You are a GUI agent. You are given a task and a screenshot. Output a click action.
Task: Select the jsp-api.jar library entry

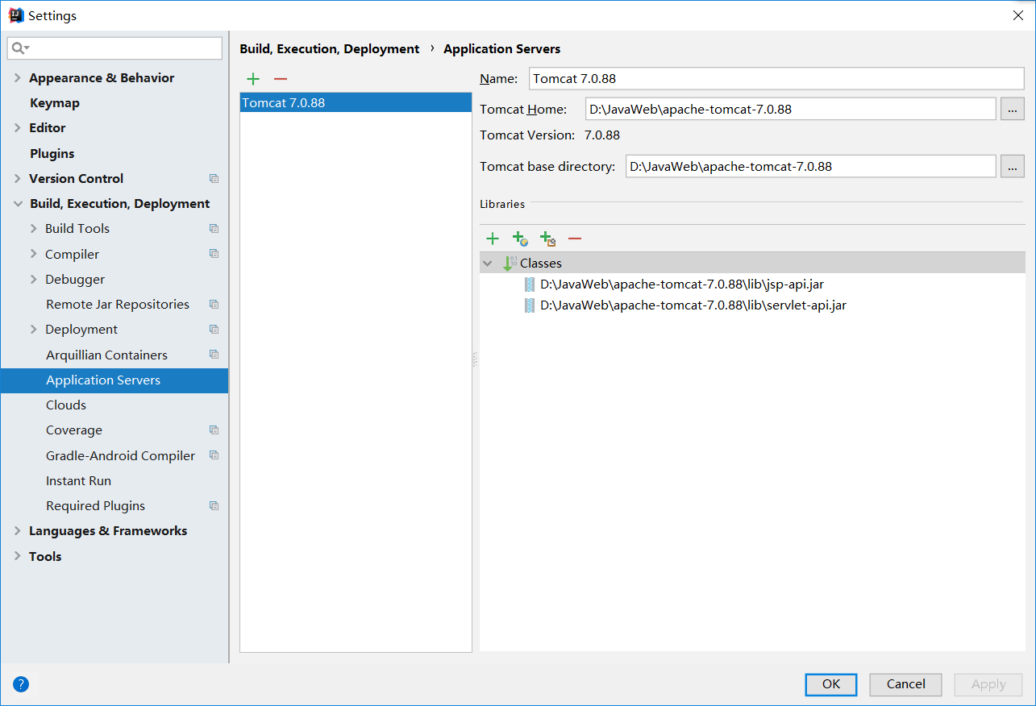coord(682,284)
